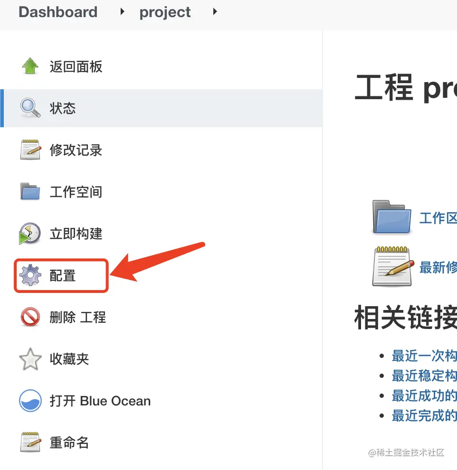This screenshot has width=457, height=470.
Task: Click the notepad icon beside 修改记录
Action: pos(30,150)
